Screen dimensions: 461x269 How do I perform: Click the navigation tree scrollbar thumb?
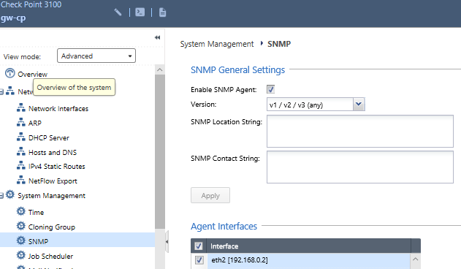[x=160, y=151]
